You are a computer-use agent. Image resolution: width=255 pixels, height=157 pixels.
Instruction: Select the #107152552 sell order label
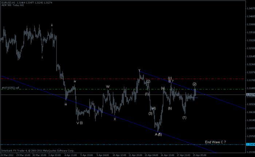click(x=10, y=88)
